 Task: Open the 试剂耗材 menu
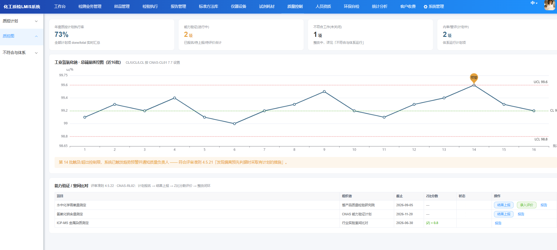pyautogui.click(x=267, y=6)
